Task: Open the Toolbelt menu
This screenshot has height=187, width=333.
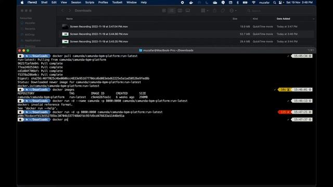Action: [x=117, y=3]
